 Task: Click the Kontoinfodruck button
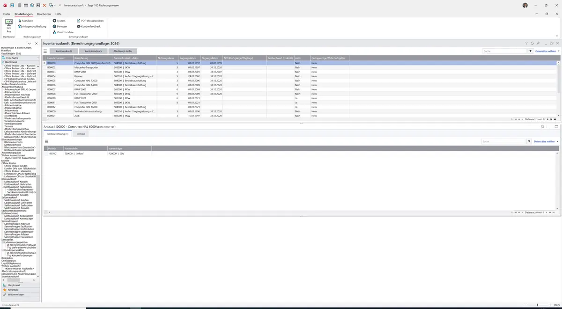93,51
